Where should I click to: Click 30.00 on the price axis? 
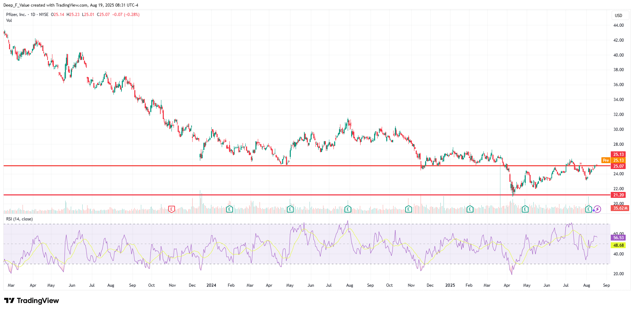[618, 129]
